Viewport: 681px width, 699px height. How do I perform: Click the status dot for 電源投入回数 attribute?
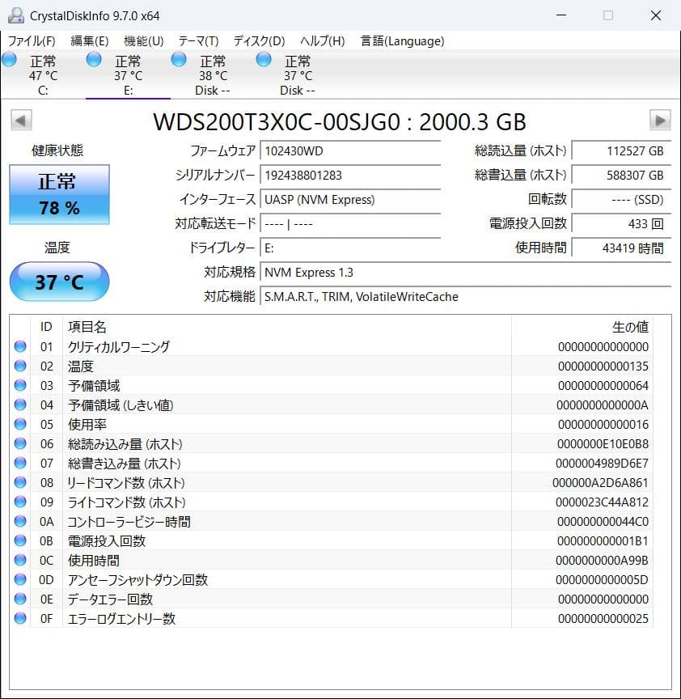[20, 540]
